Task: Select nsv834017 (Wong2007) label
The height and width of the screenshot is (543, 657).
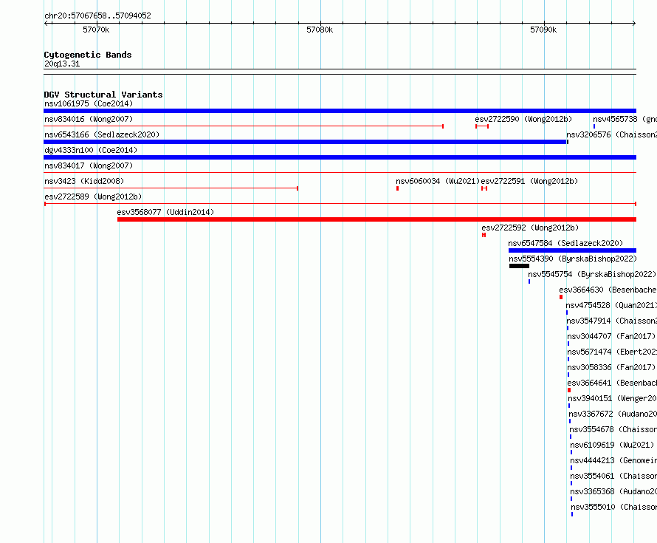Action: click(89, 165)
